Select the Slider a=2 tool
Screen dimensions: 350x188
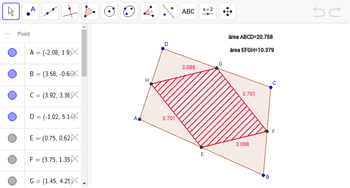208,11
